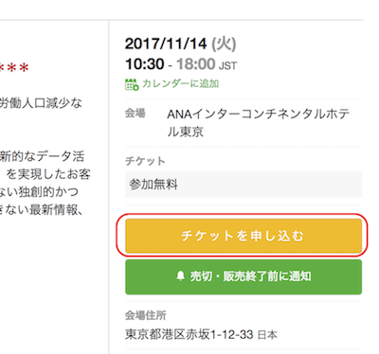Click the チケット section heading

coord(145,161)
